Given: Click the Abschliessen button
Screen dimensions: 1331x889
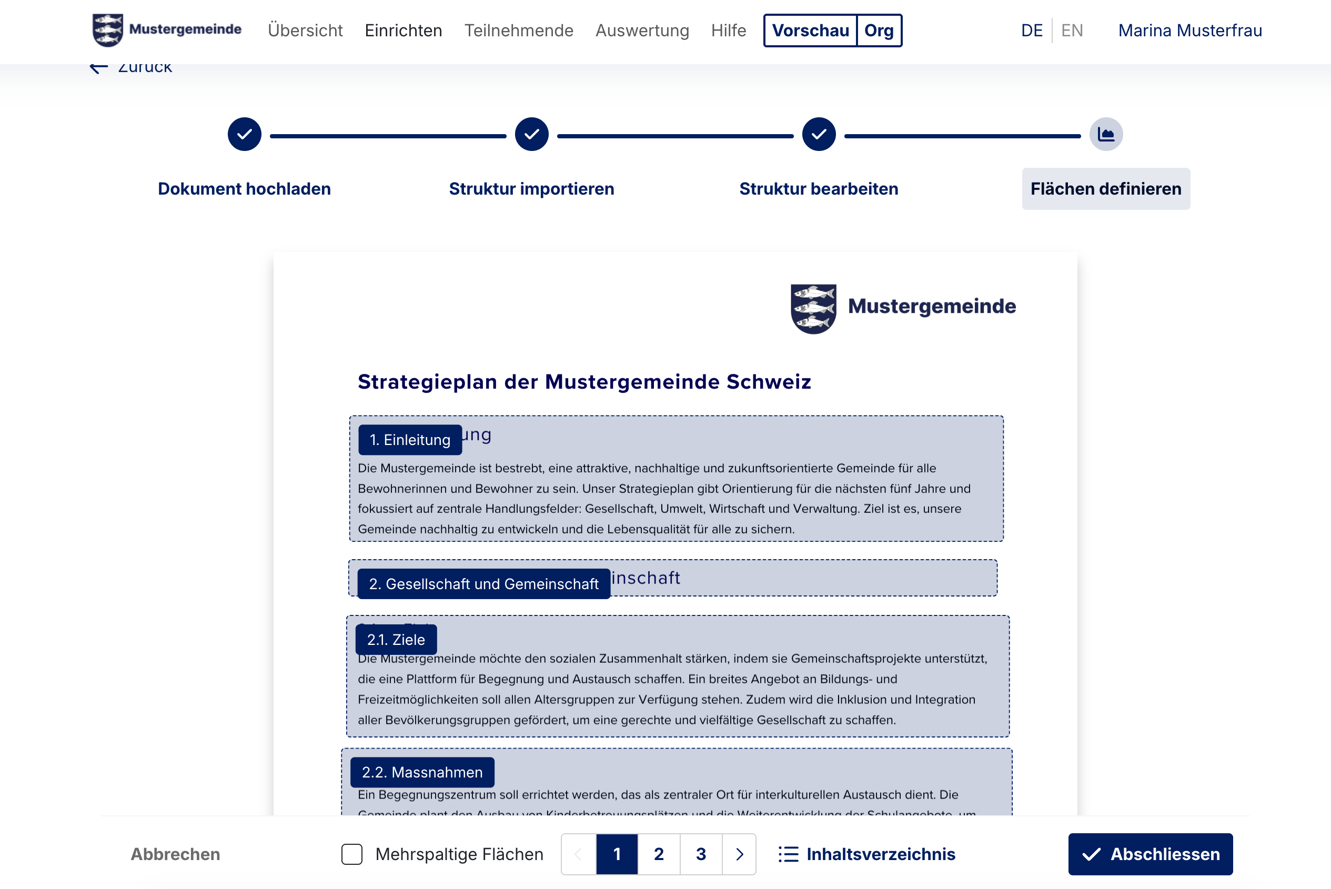Looking at the screenshot, I should [x=1149, y=854].
